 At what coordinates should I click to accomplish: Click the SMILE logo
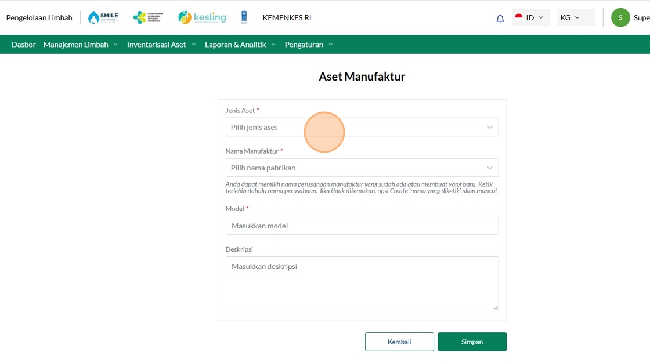pos(103,17)
